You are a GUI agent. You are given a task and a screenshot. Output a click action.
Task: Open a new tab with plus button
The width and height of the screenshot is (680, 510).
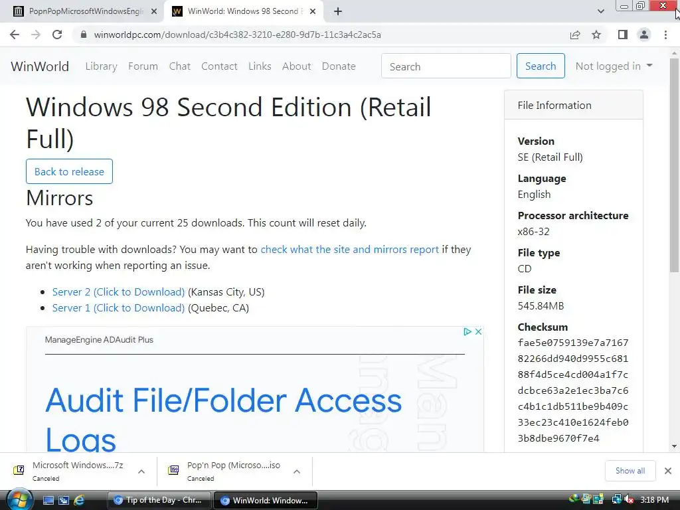[x=338, y=11]
